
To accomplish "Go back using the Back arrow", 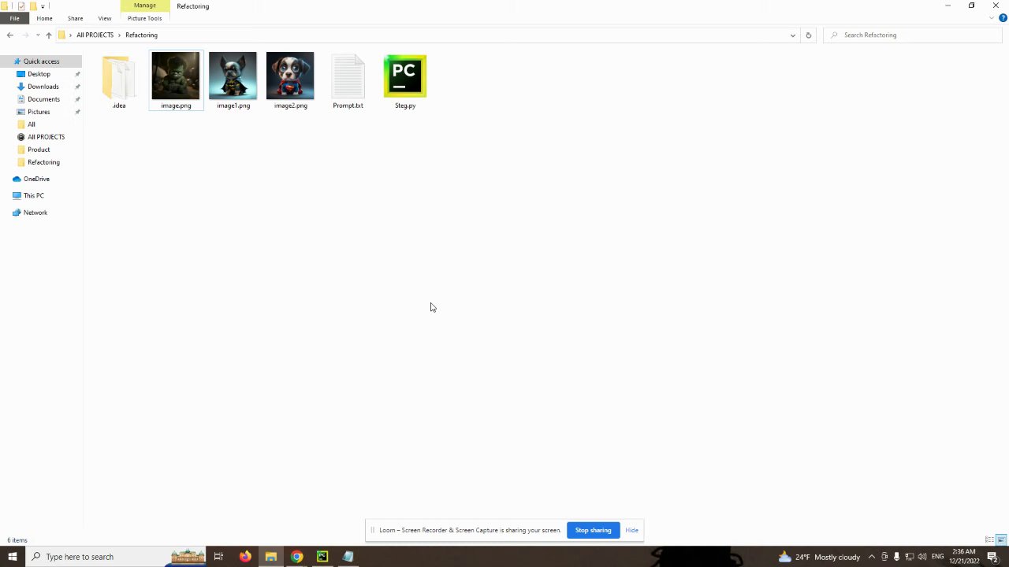I will pyautogui.click(x=9, y=35).
